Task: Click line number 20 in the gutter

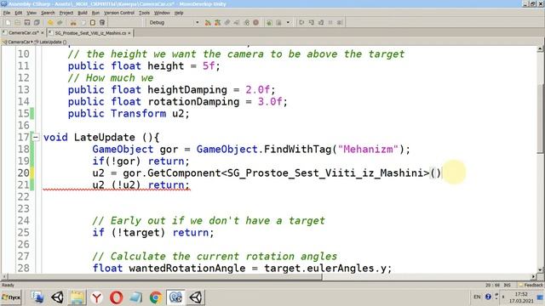Action: pos(24,173)
